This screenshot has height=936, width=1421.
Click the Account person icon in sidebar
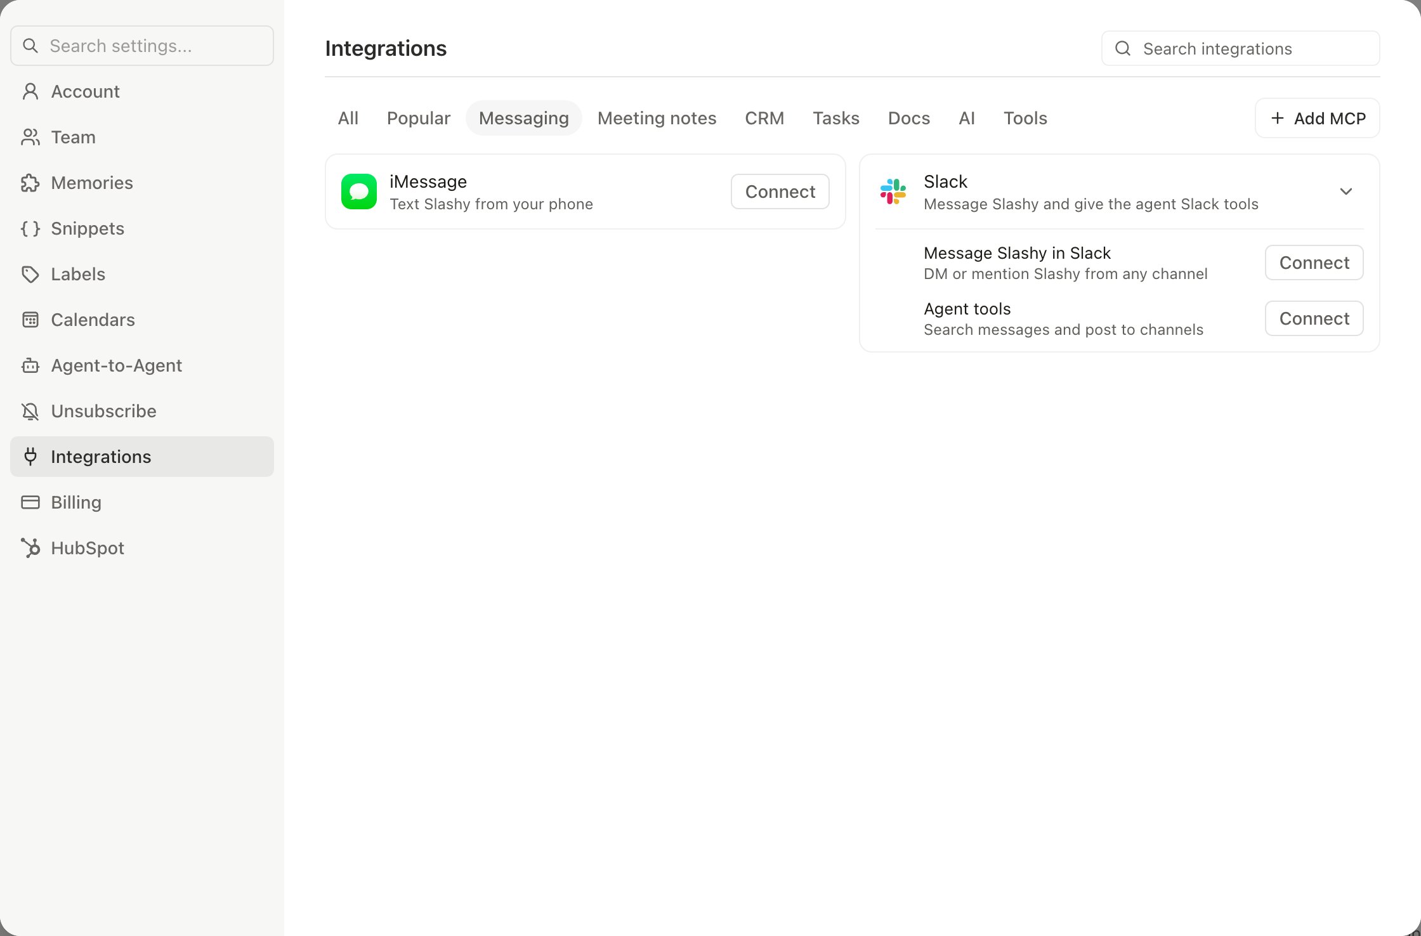click(x=30, y=91)
